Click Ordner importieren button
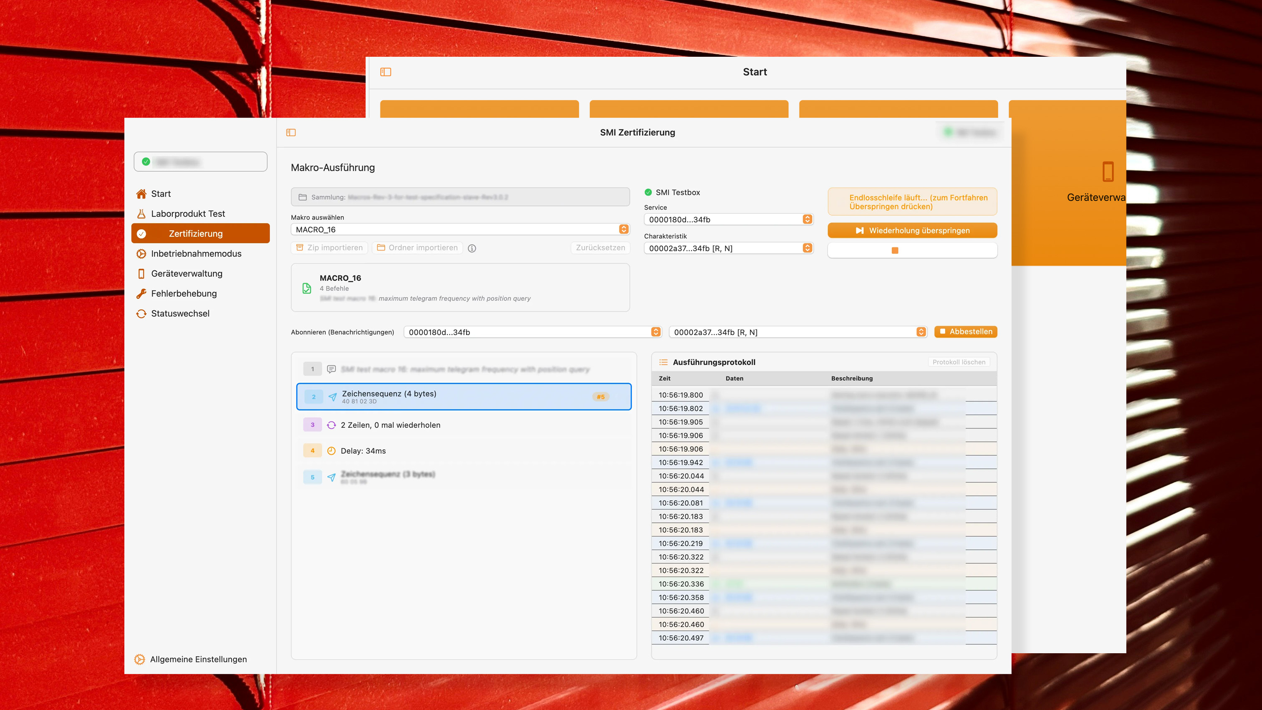1262x710 pixels. [417, 248]
